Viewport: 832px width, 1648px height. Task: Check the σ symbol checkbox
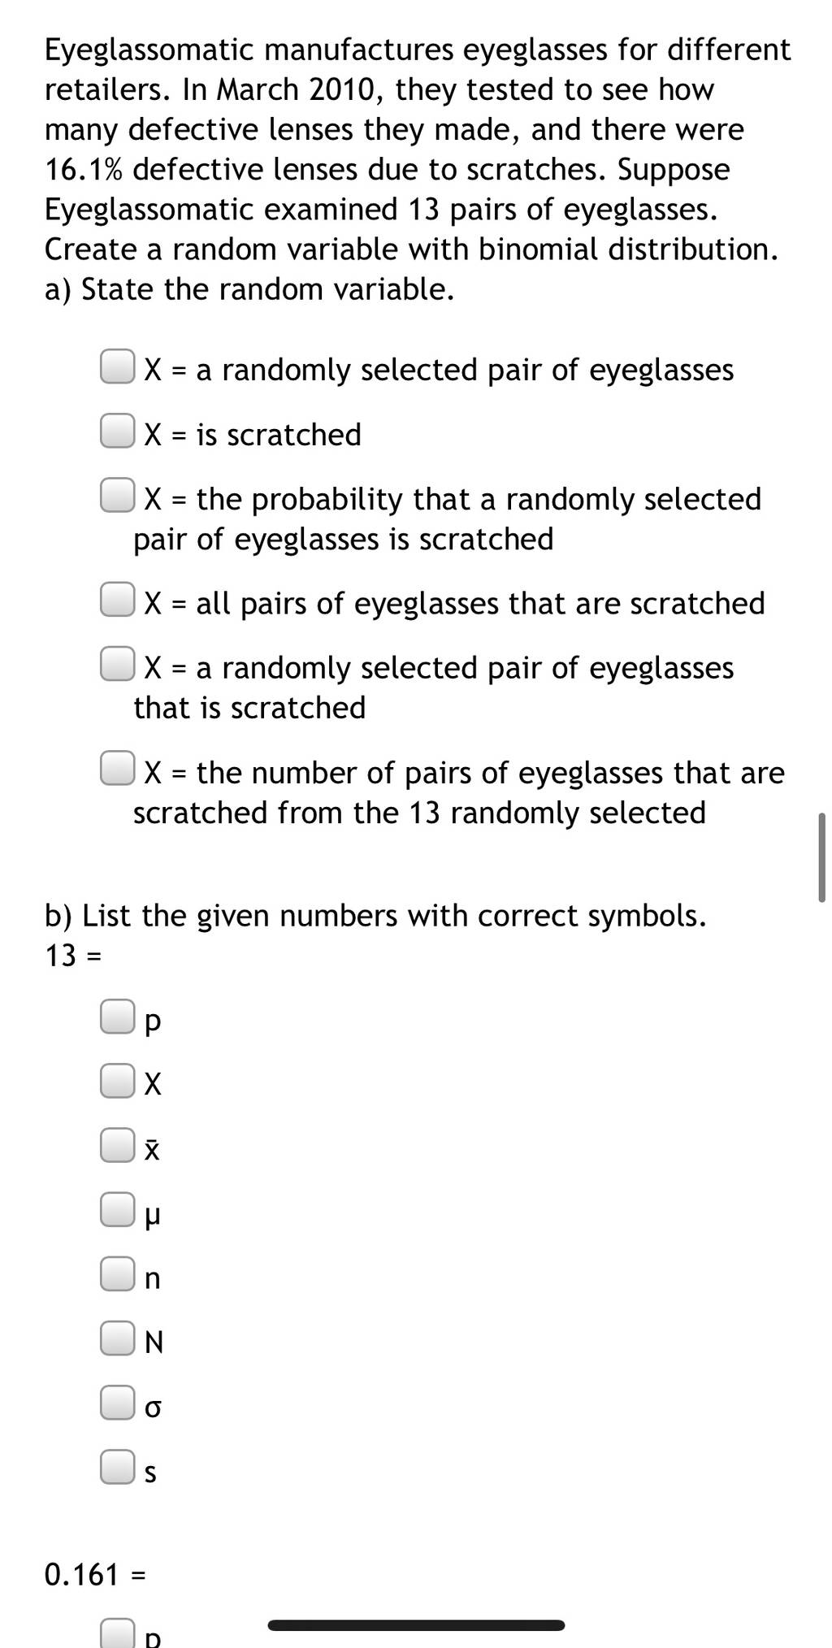[117, 1403]
